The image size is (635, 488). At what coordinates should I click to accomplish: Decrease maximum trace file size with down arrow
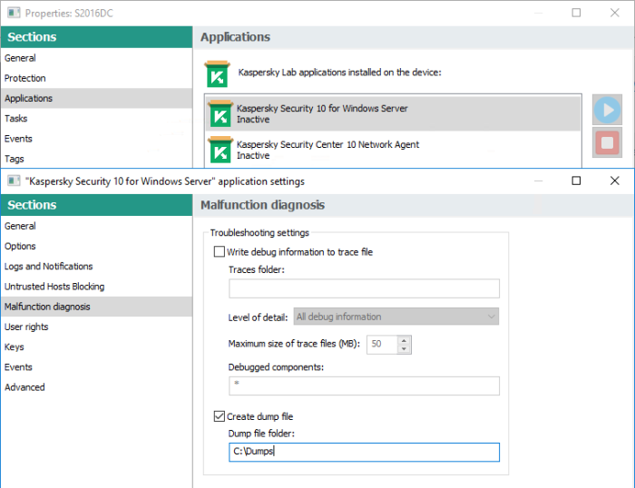point(404,348)
